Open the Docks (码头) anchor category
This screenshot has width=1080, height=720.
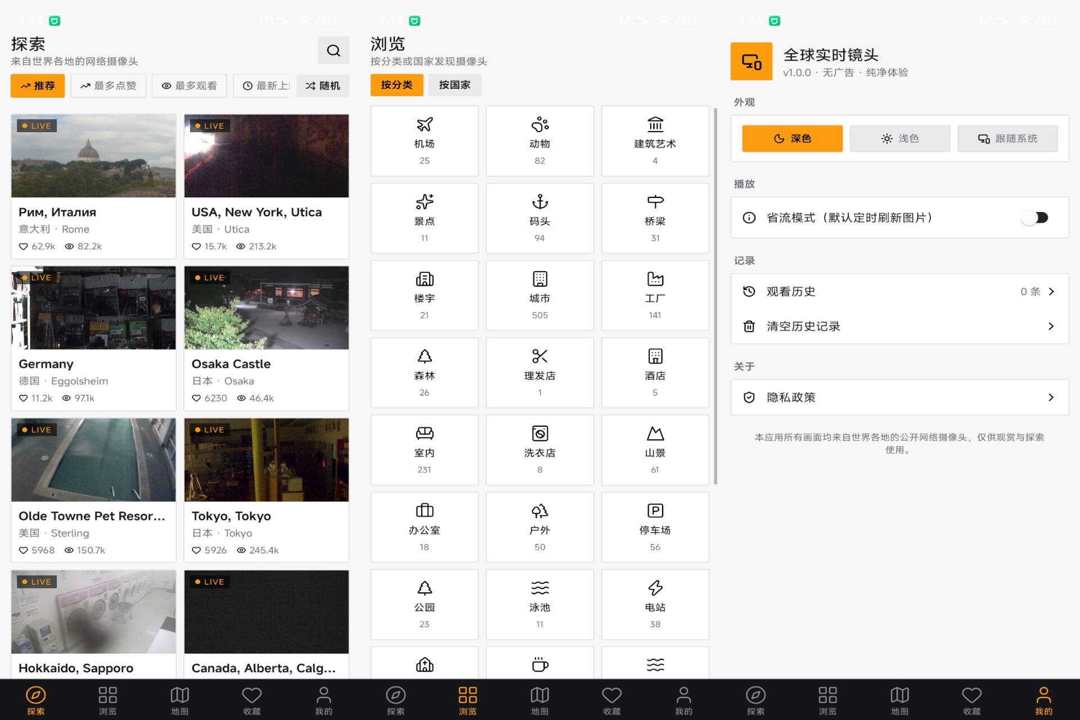click(539, 218)
